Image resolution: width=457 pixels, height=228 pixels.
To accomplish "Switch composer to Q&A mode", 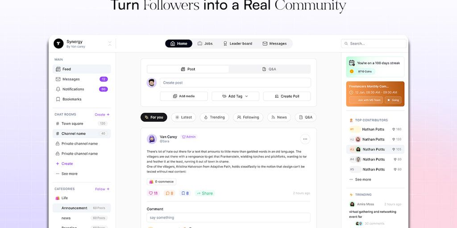I will click(x=269, y=69).
